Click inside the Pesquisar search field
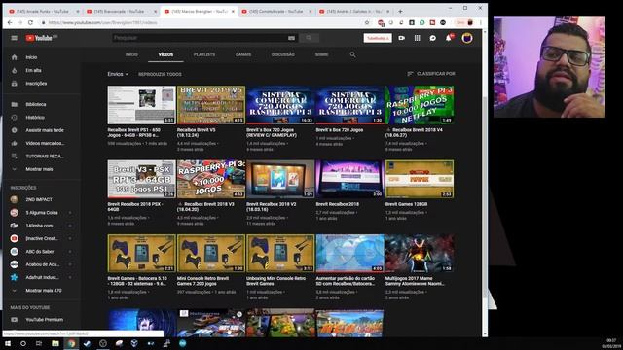Image resolution: width=623 pixels, height=350 pixels. pyautogui.click(x=201, y=38)
